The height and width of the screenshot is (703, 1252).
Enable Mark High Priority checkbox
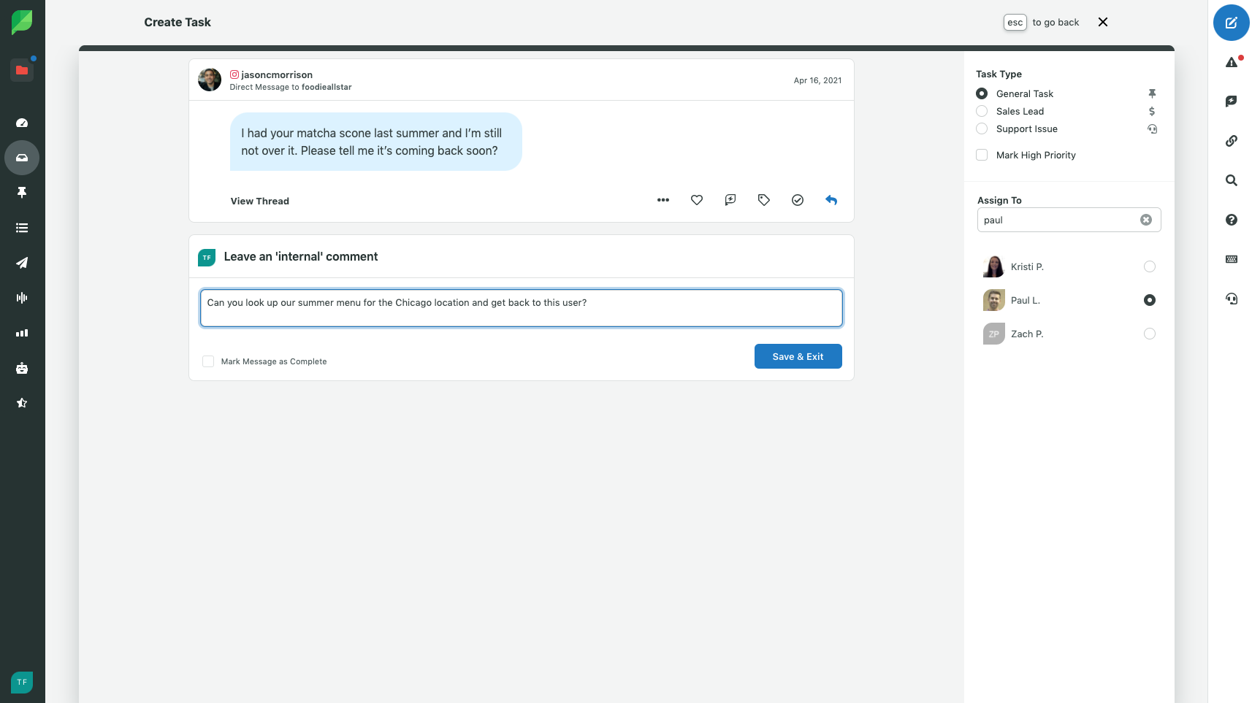pyautogui.click(x=982, y=155)
